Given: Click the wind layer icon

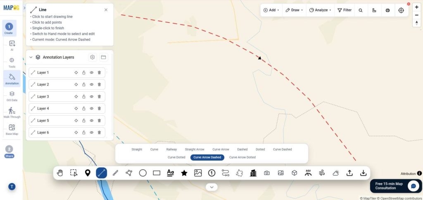Looking at the screenshot, I should pyautogui.click(x=322, y=173).
